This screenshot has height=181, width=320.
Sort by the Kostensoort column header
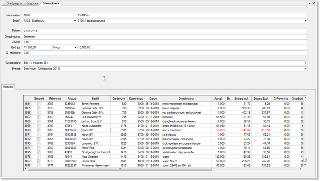tap(136, 98)
